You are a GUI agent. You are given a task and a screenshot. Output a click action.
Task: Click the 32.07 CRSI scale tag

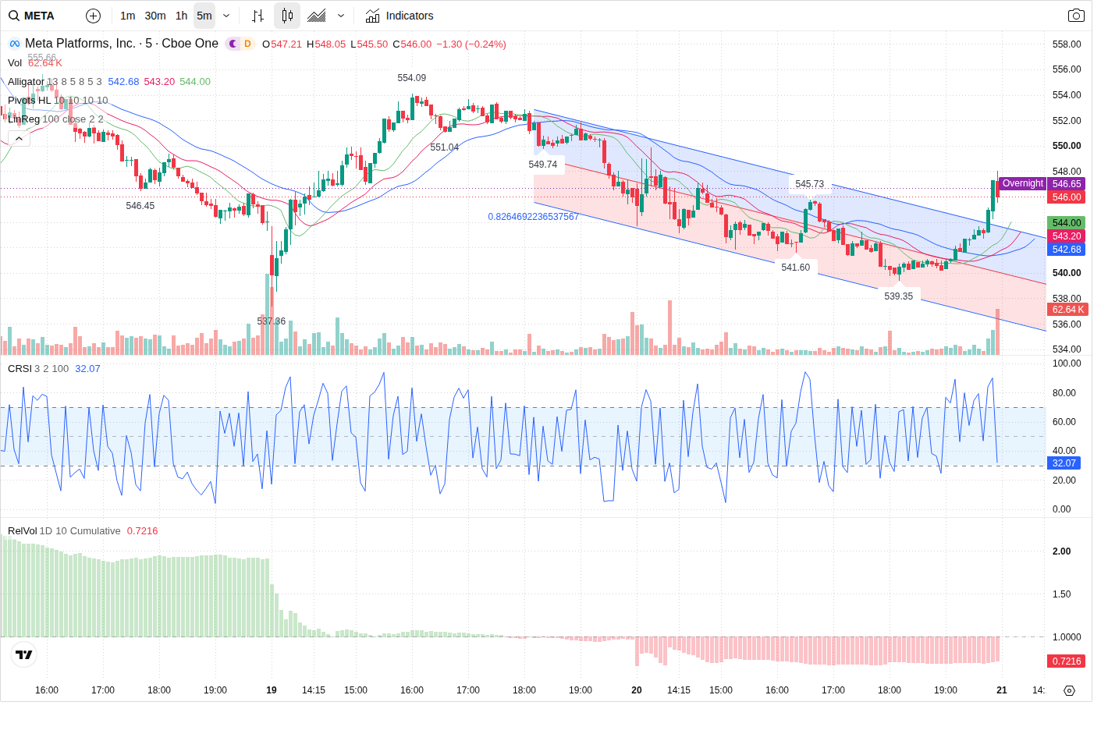[x=1064, y=463]
